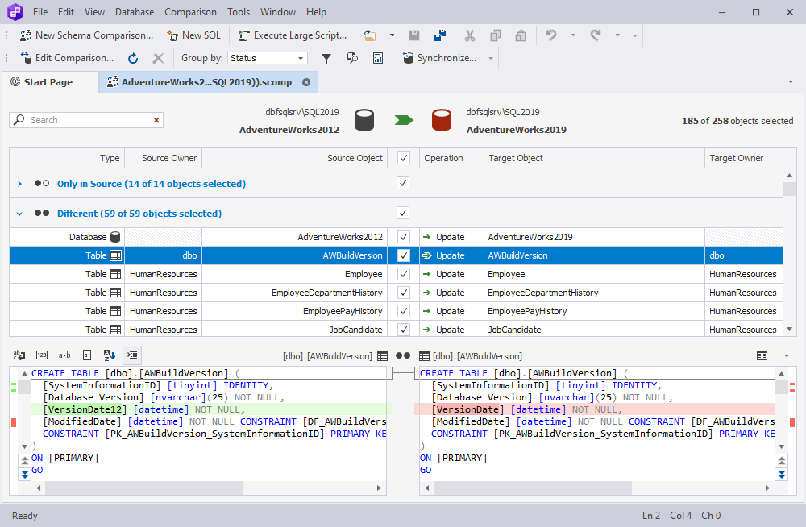Open the Comparison menu
This screenshot has height=527, width=806.
pyautogui.click(x=190, y=12)
